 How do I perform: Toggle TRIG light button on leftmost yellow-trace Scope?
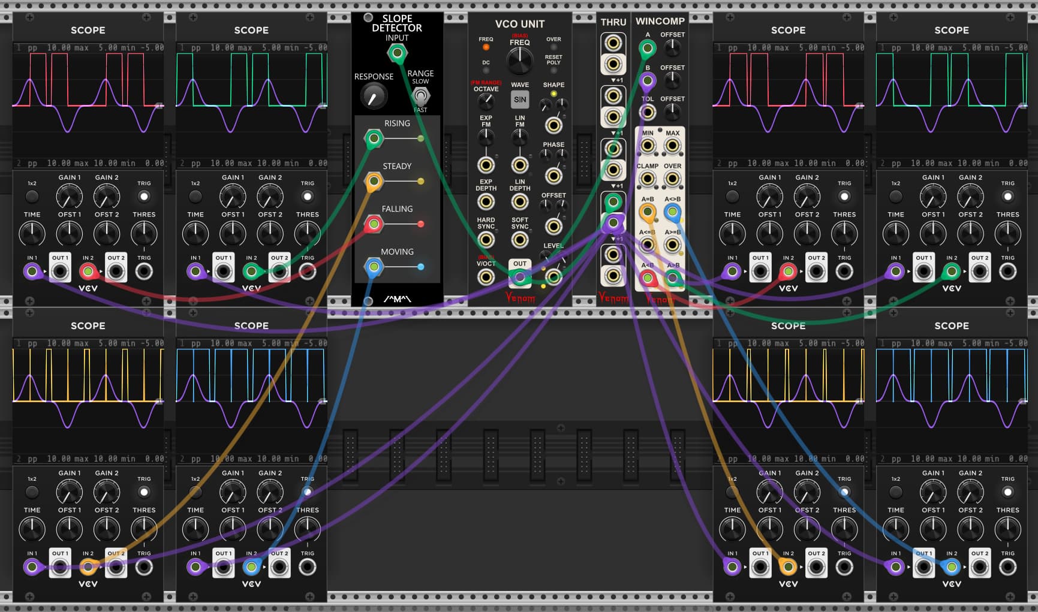coord(144,492)
